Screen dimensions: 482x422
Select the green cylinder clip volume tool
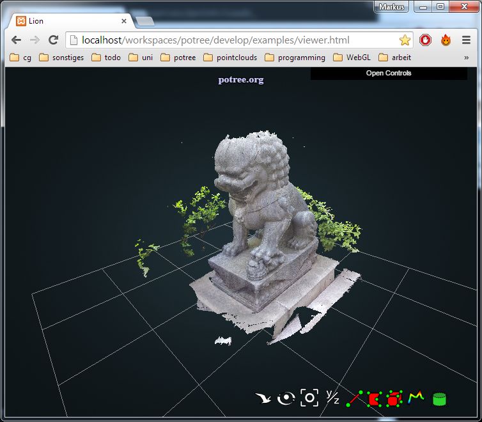coord(439,399)
